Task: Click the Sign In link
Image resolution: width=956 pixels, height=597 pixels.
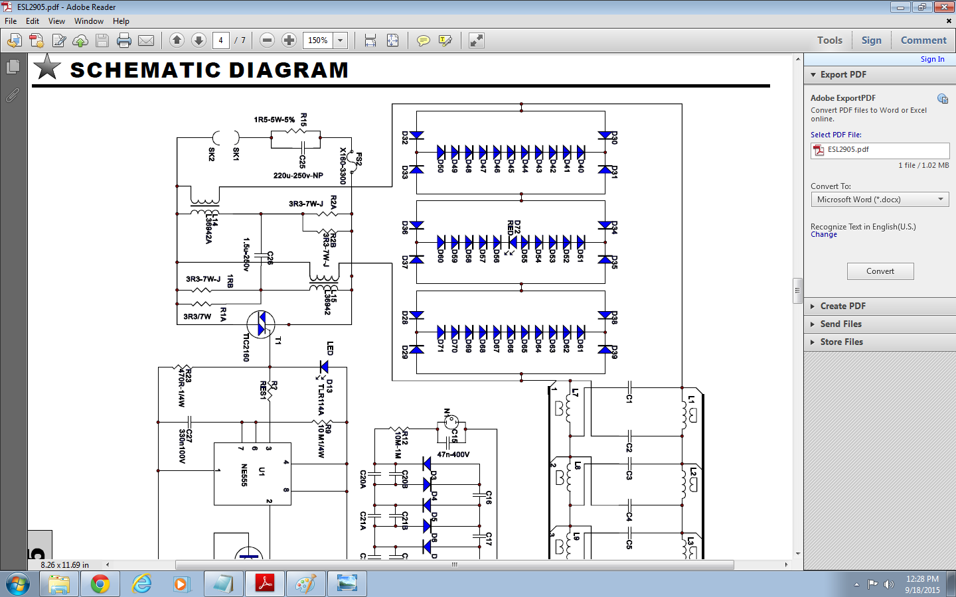Action: tap(932, 60)
